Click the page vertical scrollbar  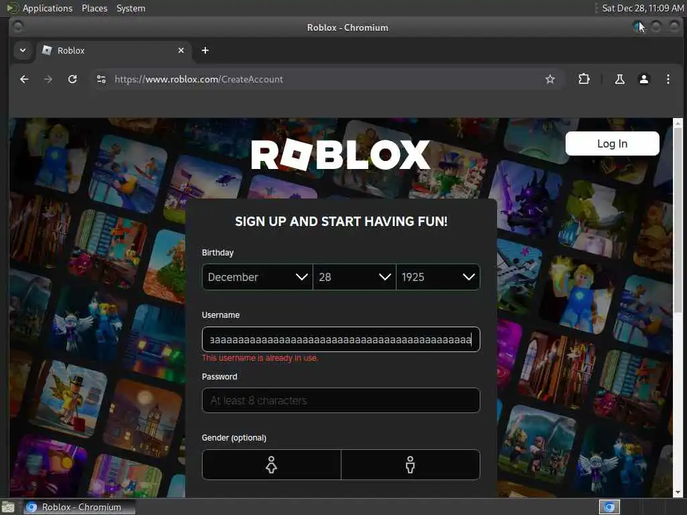click(678, 219)
